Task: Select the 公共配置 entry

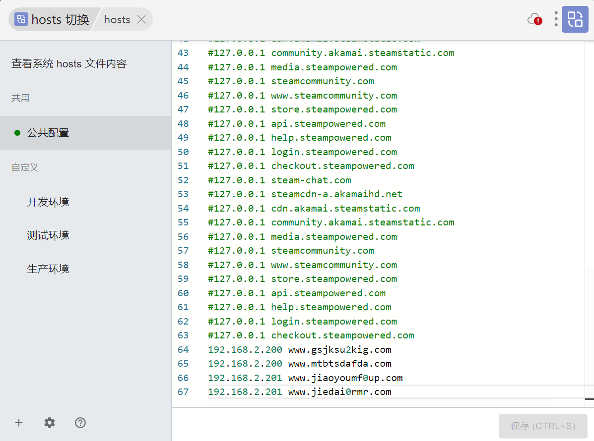Action: [x=48, y=133]
